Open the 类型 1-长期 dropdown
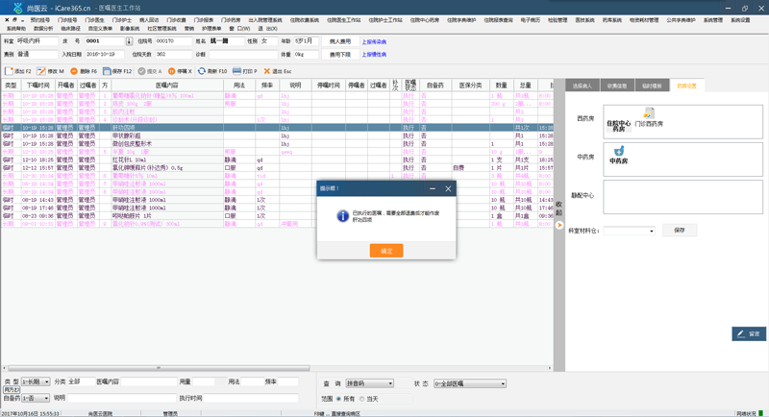The width and height of the screenshot is (769, 417). (36, 381)
